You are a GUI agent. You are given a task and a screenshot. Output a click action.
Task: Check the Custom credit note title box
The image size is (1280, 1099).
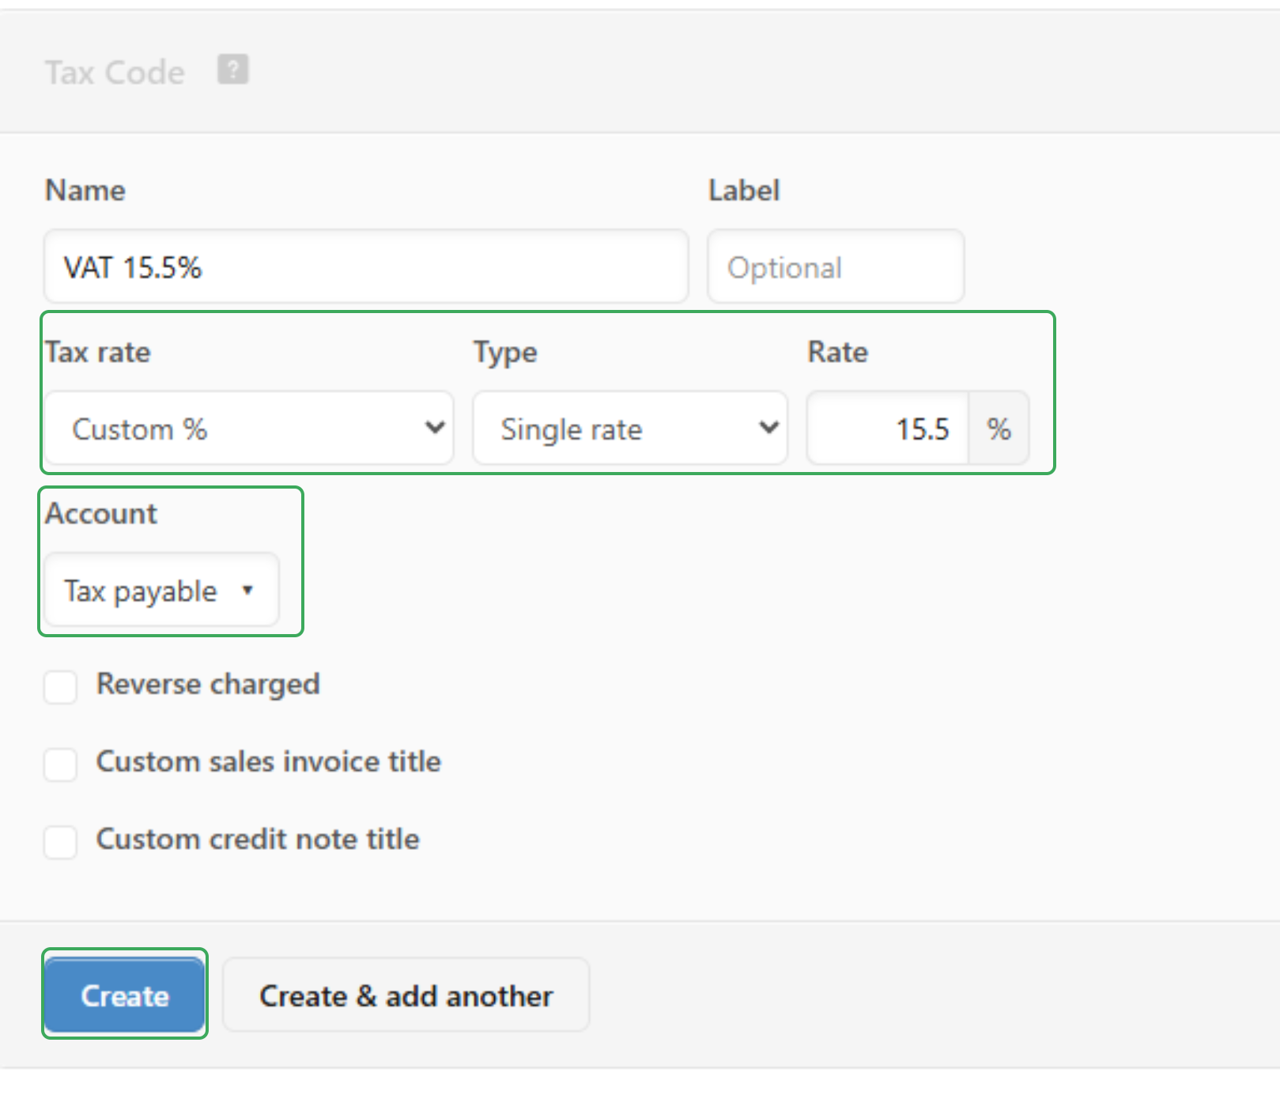pyautogui.click(x=61, y=841)
